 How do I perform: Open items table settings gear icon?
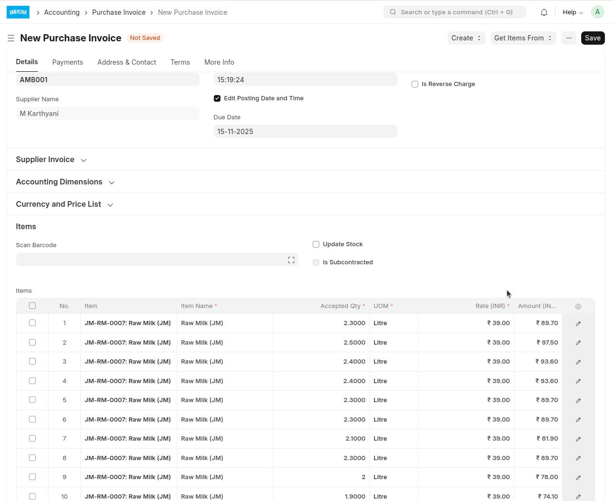click(578, 307)
